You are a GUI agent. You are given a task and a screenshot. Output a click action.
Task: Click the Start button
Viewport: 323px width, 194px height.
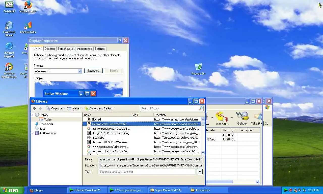point(12,190)
